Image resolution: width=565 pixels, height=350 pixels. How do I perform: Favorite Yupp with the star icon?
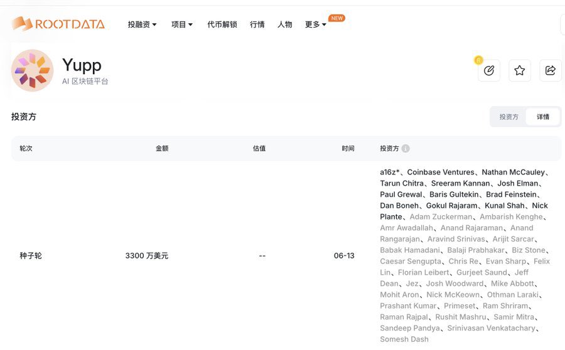pos(520,71)
